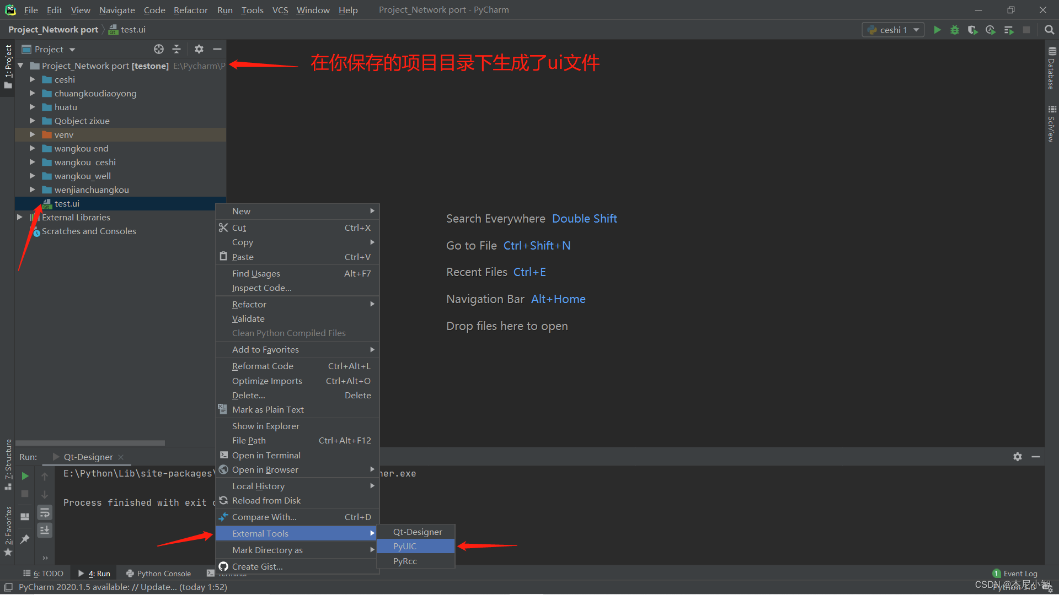Image resolution: width=1059 pixels, height=595 pixels.
Task: Open the 6: TODO tool window
Action: (x=44, y=574)
